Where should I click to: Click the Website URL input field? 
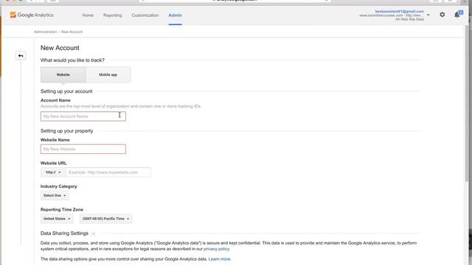[x=108, y=172]
